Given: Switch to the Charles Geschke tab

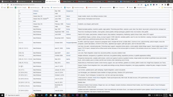Looking at the screenshot, I should click(x=38, y=2).
